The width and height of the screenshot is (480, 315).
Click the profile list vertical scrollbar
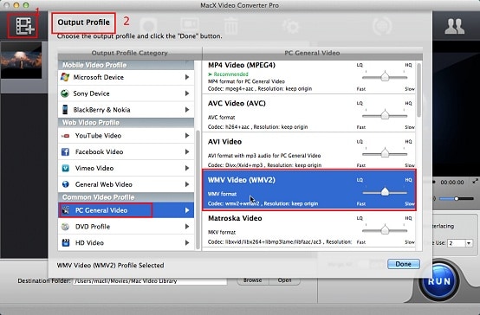[x=418, y=90]
